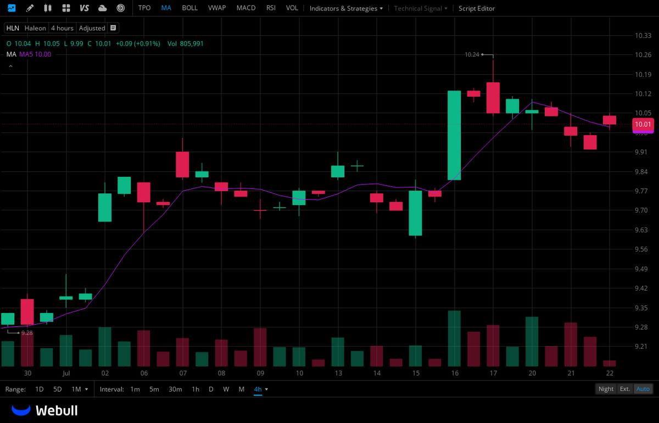Viewport: 659px width, 423px height.
Task: Click the +0.09 (+0.91%) change value
Action: 138,43
